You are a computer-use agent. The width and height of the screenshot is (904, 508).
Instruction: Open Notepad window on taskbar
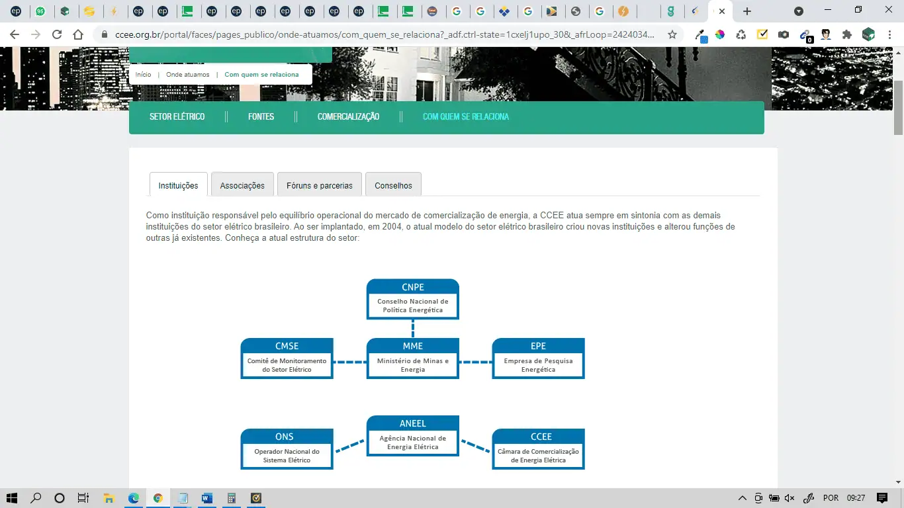183,498
